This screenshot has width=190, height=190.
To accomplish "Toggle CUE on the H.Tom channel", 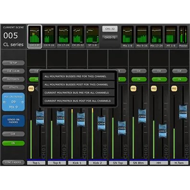I will coord(179,71).
